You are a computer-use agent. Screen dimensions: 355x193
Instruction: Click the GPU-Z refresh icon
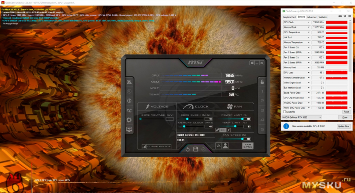click(345, 16)
